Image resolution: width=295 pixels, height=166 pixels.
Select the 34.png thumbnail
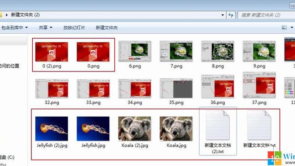(x=135, y=89)
